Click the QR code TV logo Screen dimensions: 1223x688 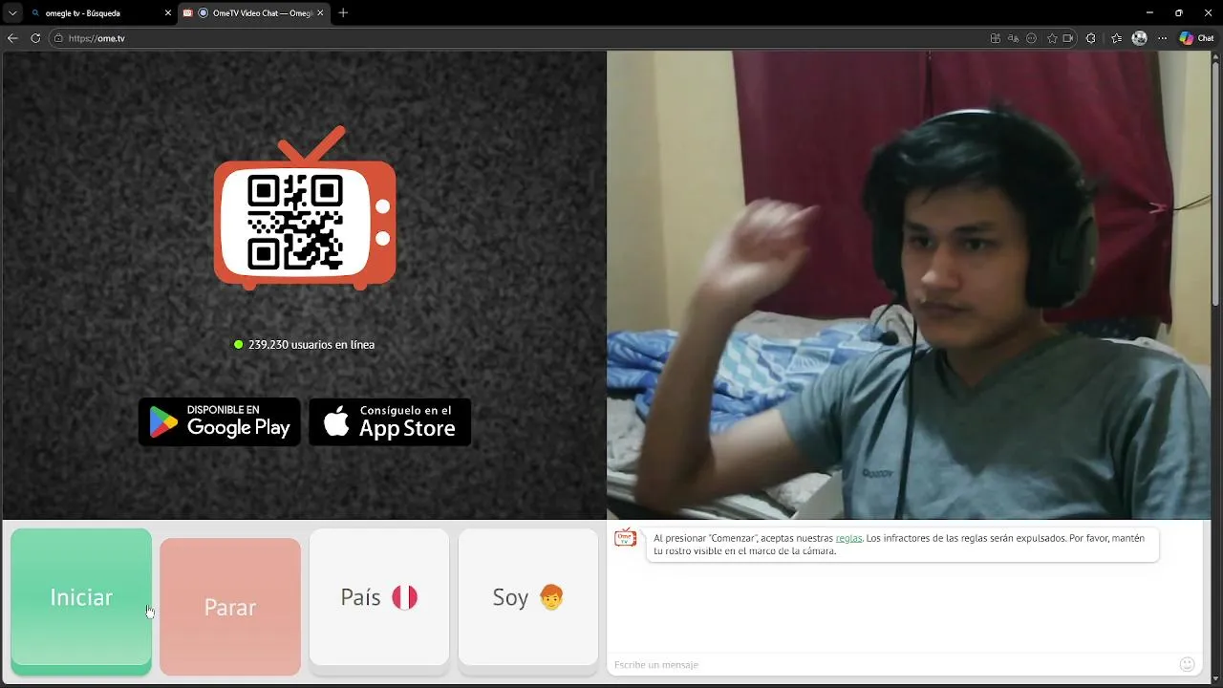click(x=305, y=209)
